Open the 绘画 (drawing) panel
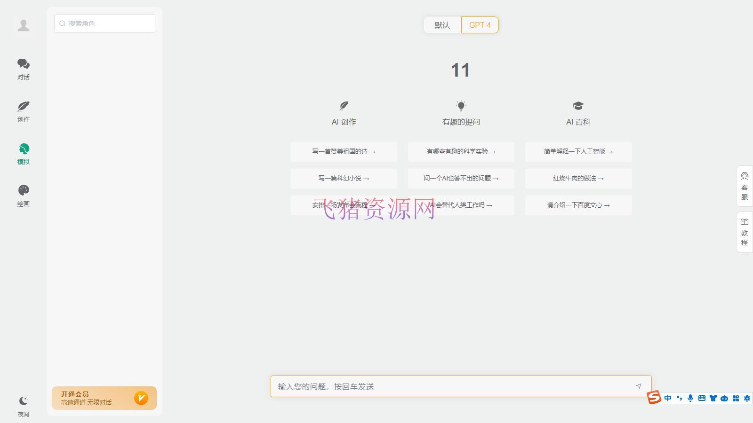The width and height of the screenshot is (753, 423). coord(23,195)
